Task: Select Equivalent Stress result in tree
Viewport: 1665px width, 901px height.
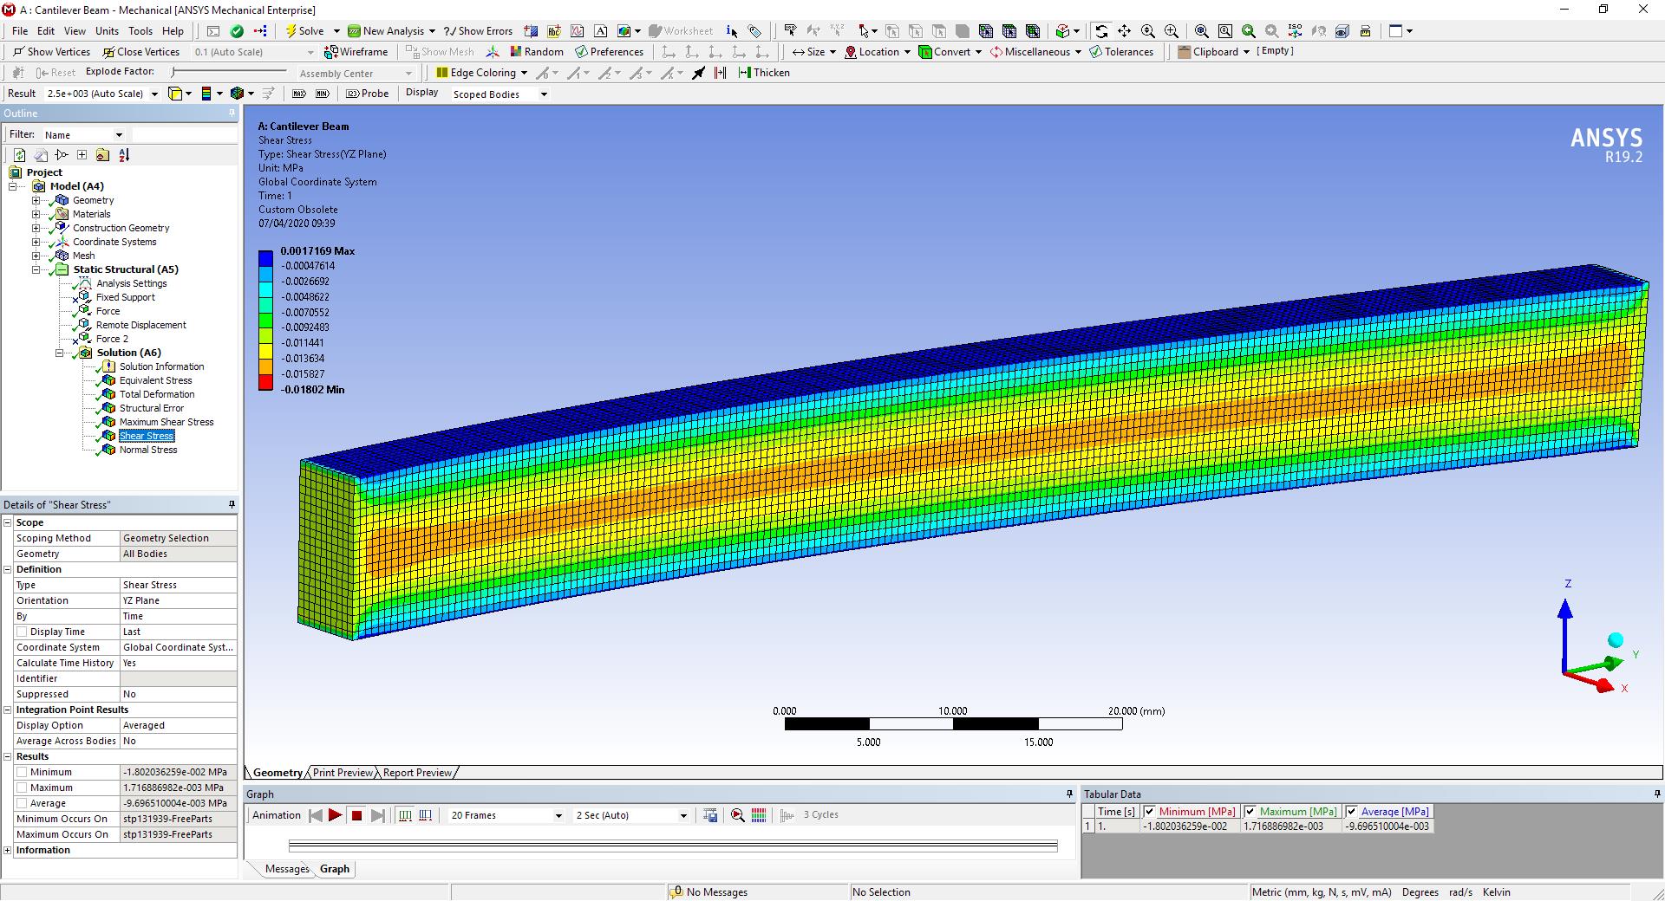Action: (x=155, y=380)
